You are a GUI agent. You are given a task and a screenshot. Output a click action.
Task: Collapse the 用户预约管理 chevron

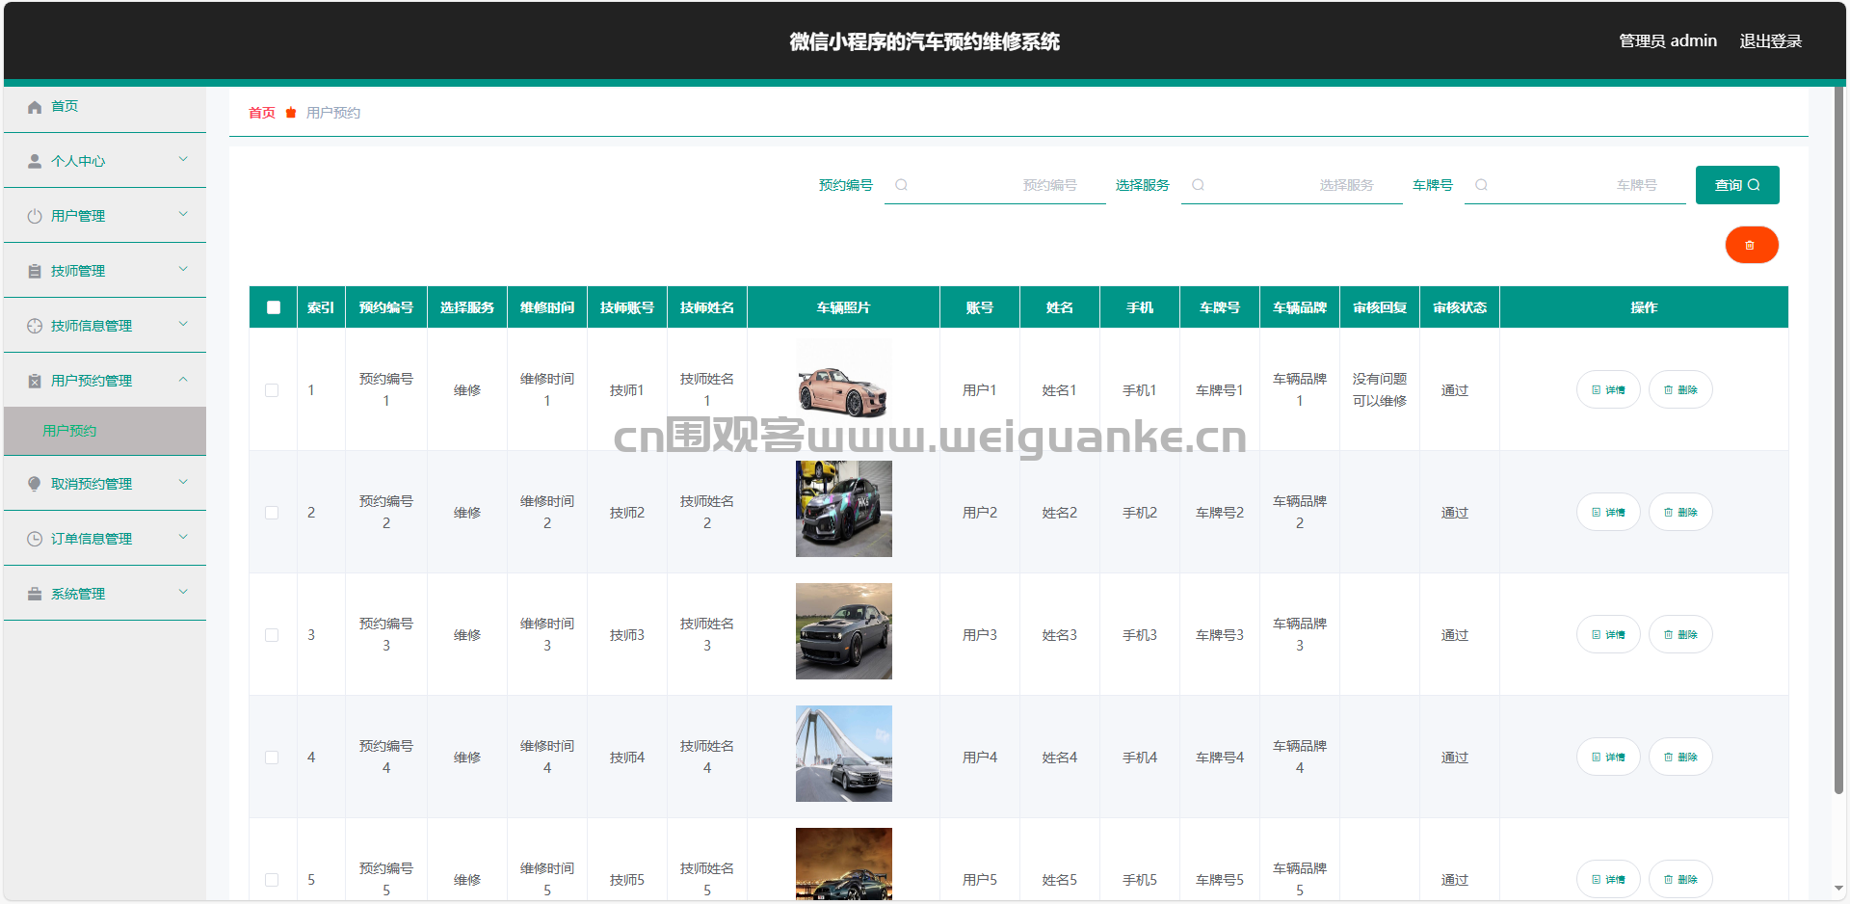click(183, 380)
